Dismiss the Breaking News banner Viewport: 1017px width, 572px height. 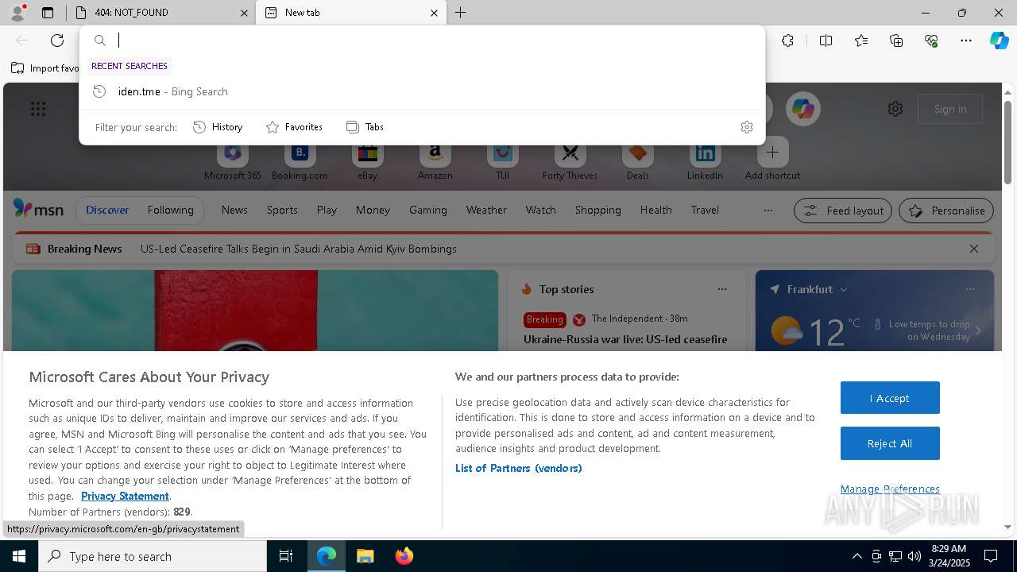974,249
